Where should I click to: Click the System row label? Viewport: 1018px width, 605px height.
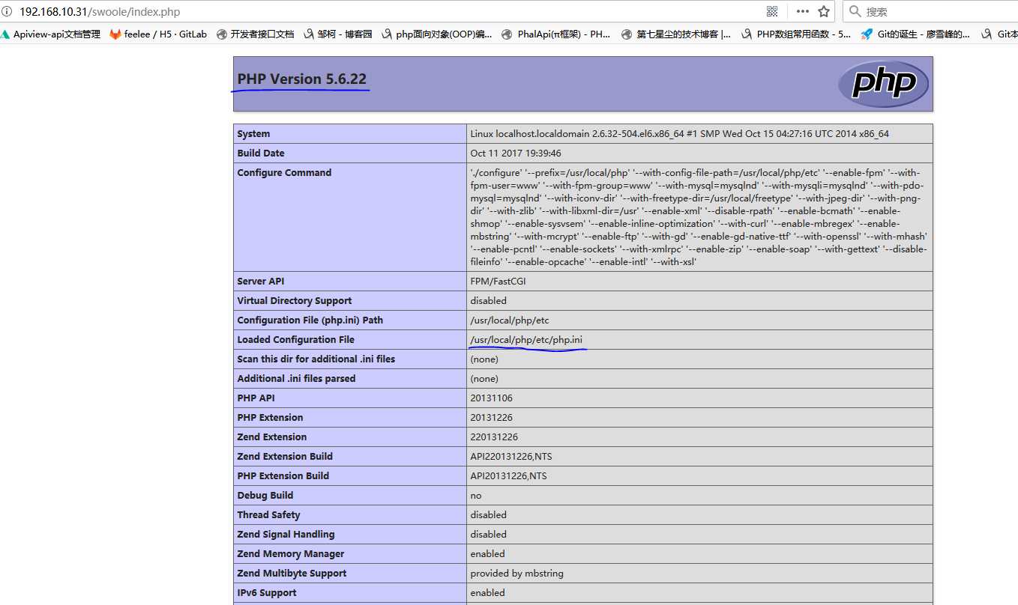pyautogui.click(x=253, y=134)
